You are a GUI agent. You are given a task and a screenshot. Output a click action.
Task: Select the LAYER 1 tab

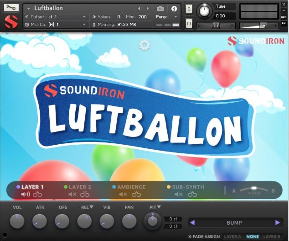(32, 187)
